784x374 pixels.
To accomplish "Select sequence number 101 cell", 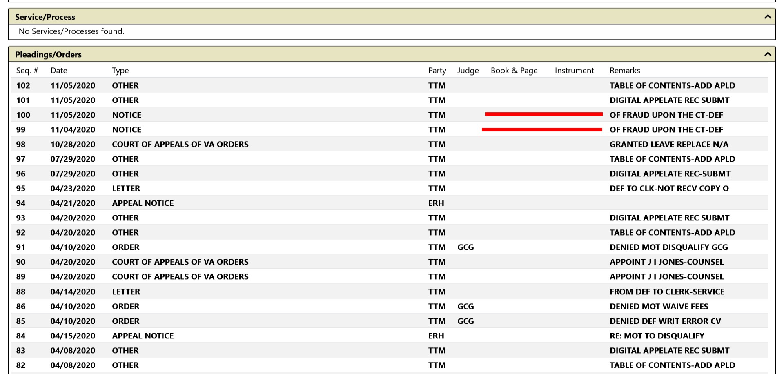I will (23, 100).
